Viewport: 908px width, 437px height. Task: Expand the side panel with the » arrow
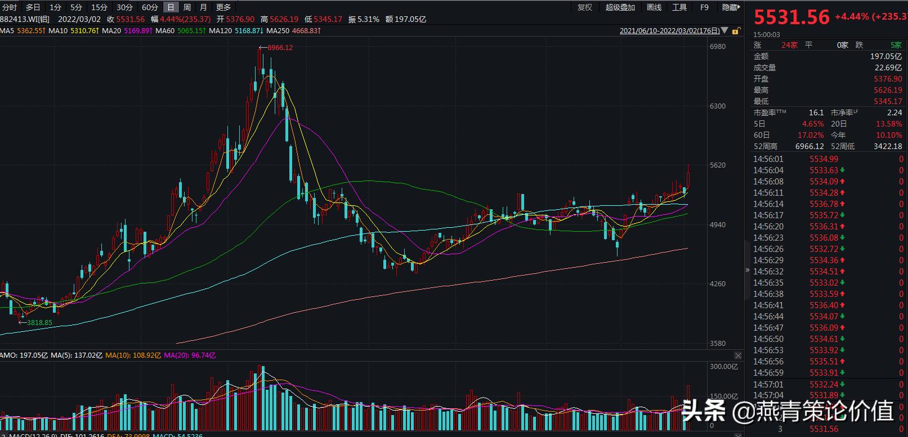(748, 270)
